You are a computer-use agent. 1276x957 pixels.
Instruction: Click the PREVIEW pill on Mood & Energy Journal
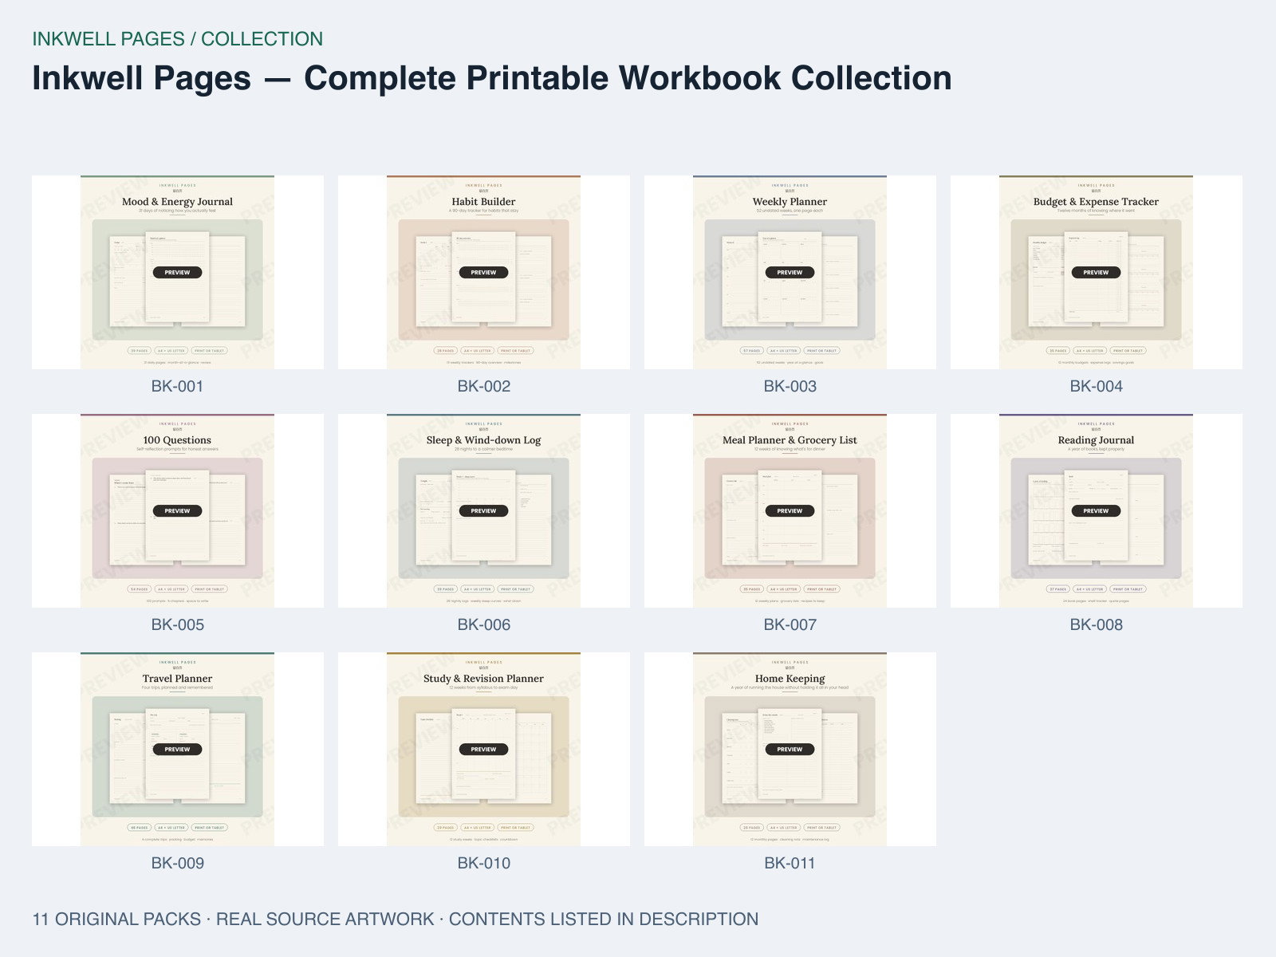(x=177, y=272)
